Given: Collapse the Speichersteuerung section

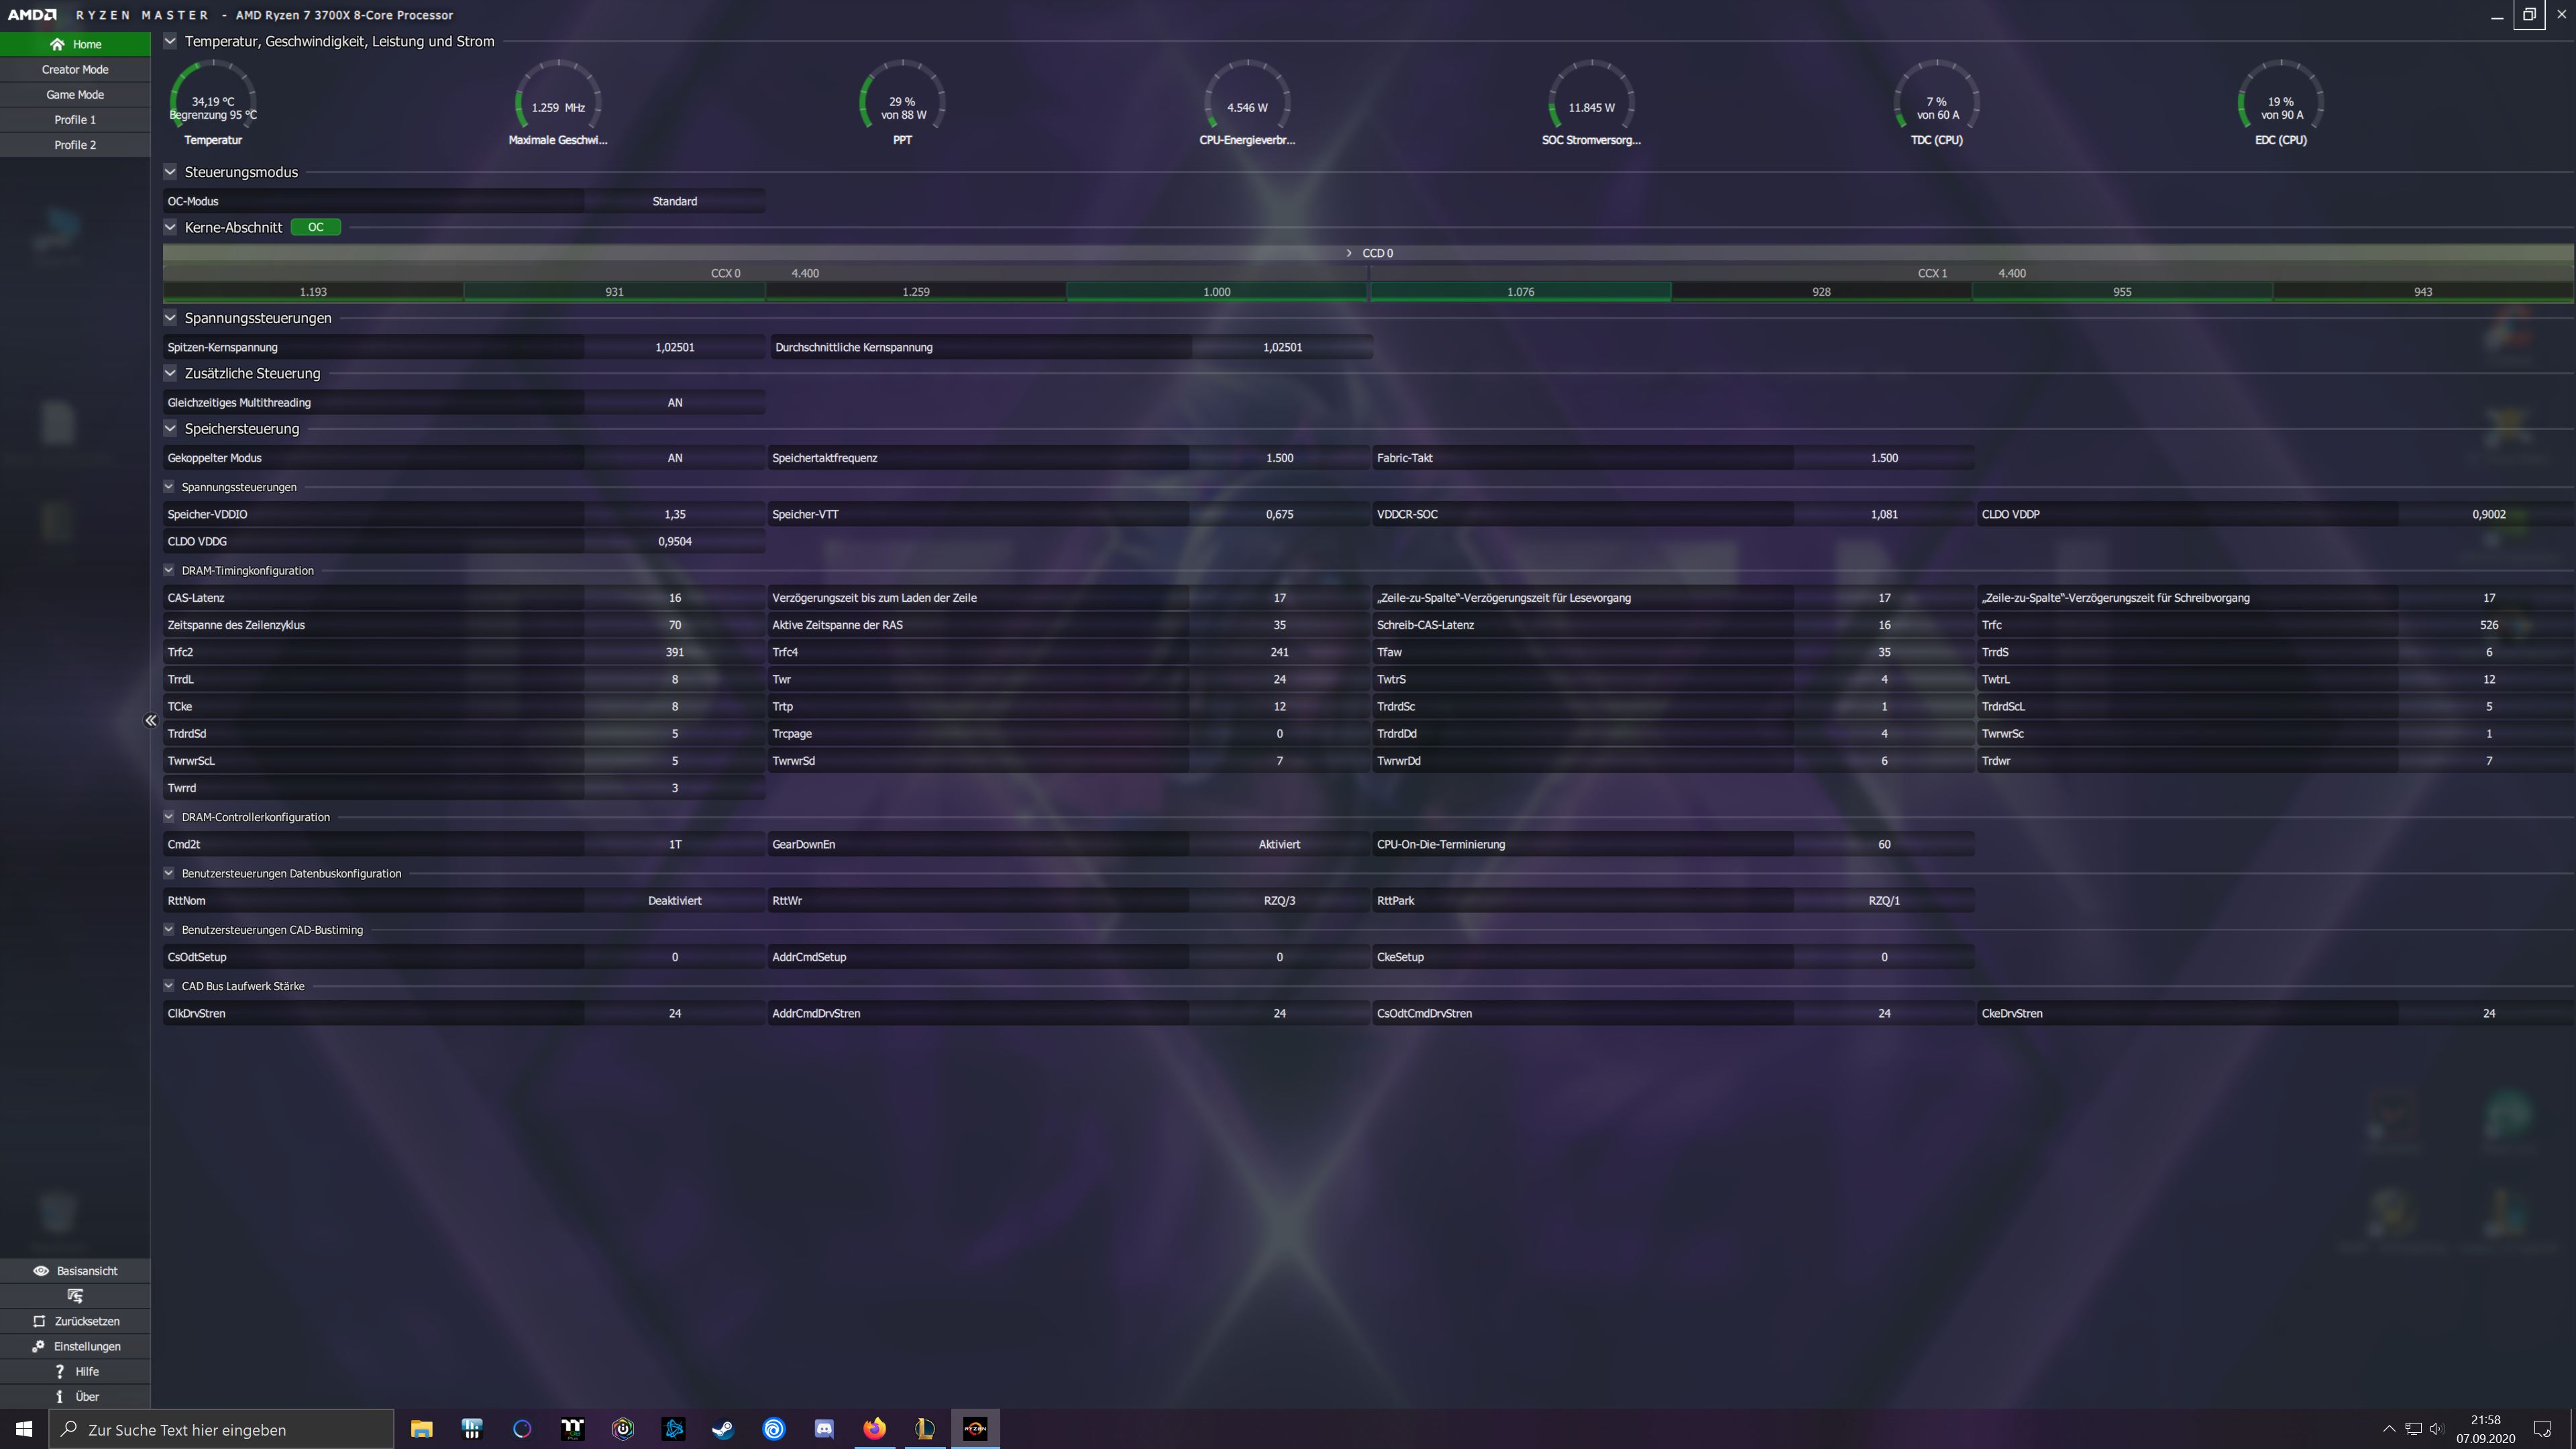Looking at the screenshot, I should [170, 428].
